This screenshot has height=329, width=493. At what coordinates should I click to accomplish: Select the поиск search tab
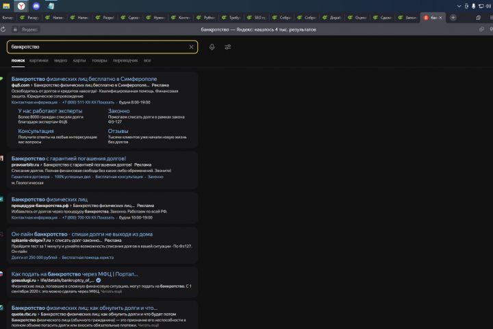tap(18, 60)
